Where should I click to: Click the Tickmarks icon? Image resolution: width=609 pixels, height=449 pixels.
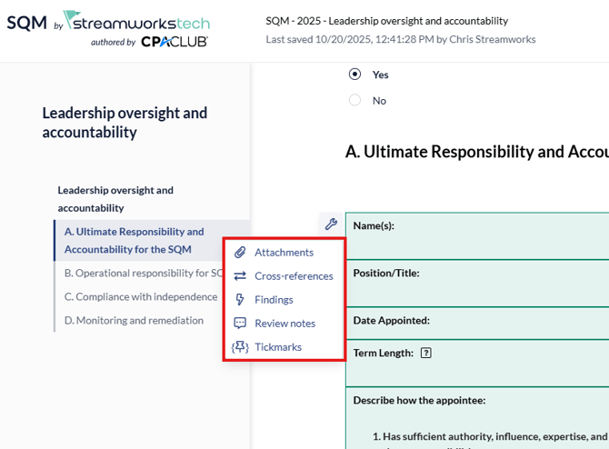tap(240, 347)
